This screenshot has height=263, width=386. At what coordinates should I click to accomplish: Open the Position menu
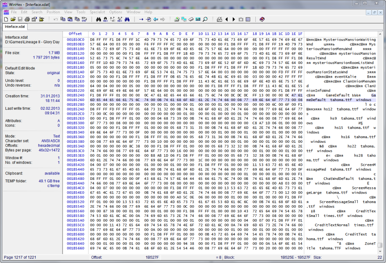pyautogui.click(x=53, y=12)
